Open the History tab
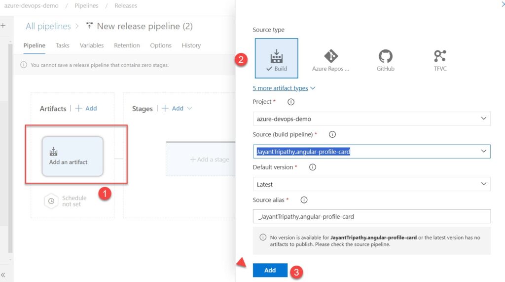This screenshot has width=505, height=282. pyautogui.click(x=191, y=45)
